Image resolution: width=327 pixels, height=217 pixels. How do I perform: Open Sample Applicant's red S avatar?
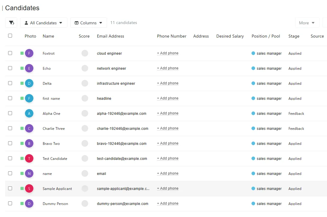pos(29,188)
